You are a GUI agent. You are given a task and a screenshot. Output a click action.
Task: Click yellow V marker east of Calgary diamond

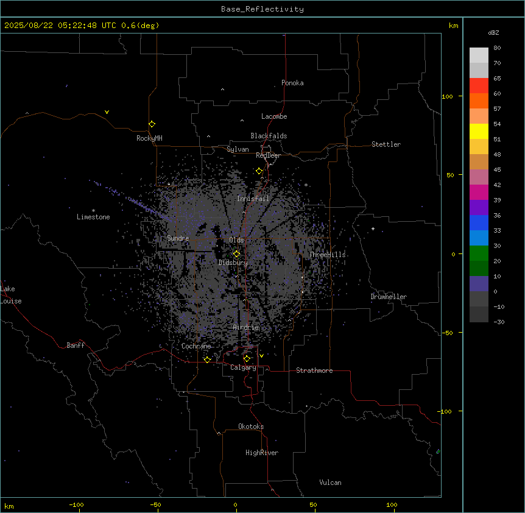point(261,356)
